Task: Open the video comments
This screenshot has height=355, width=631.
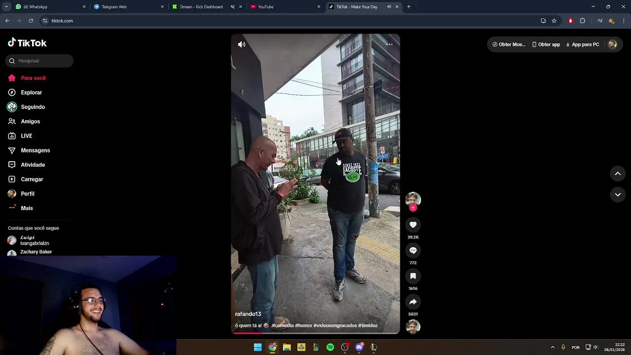Action: click(x=413, y=250)
